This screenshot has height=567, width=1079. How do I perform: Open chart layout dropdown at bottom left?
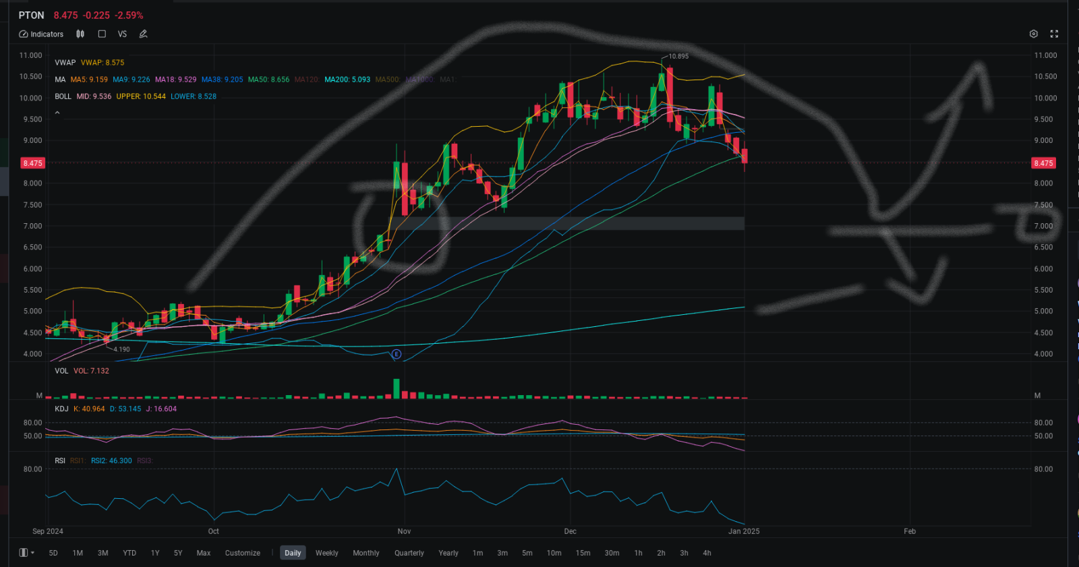coord(26,553)
